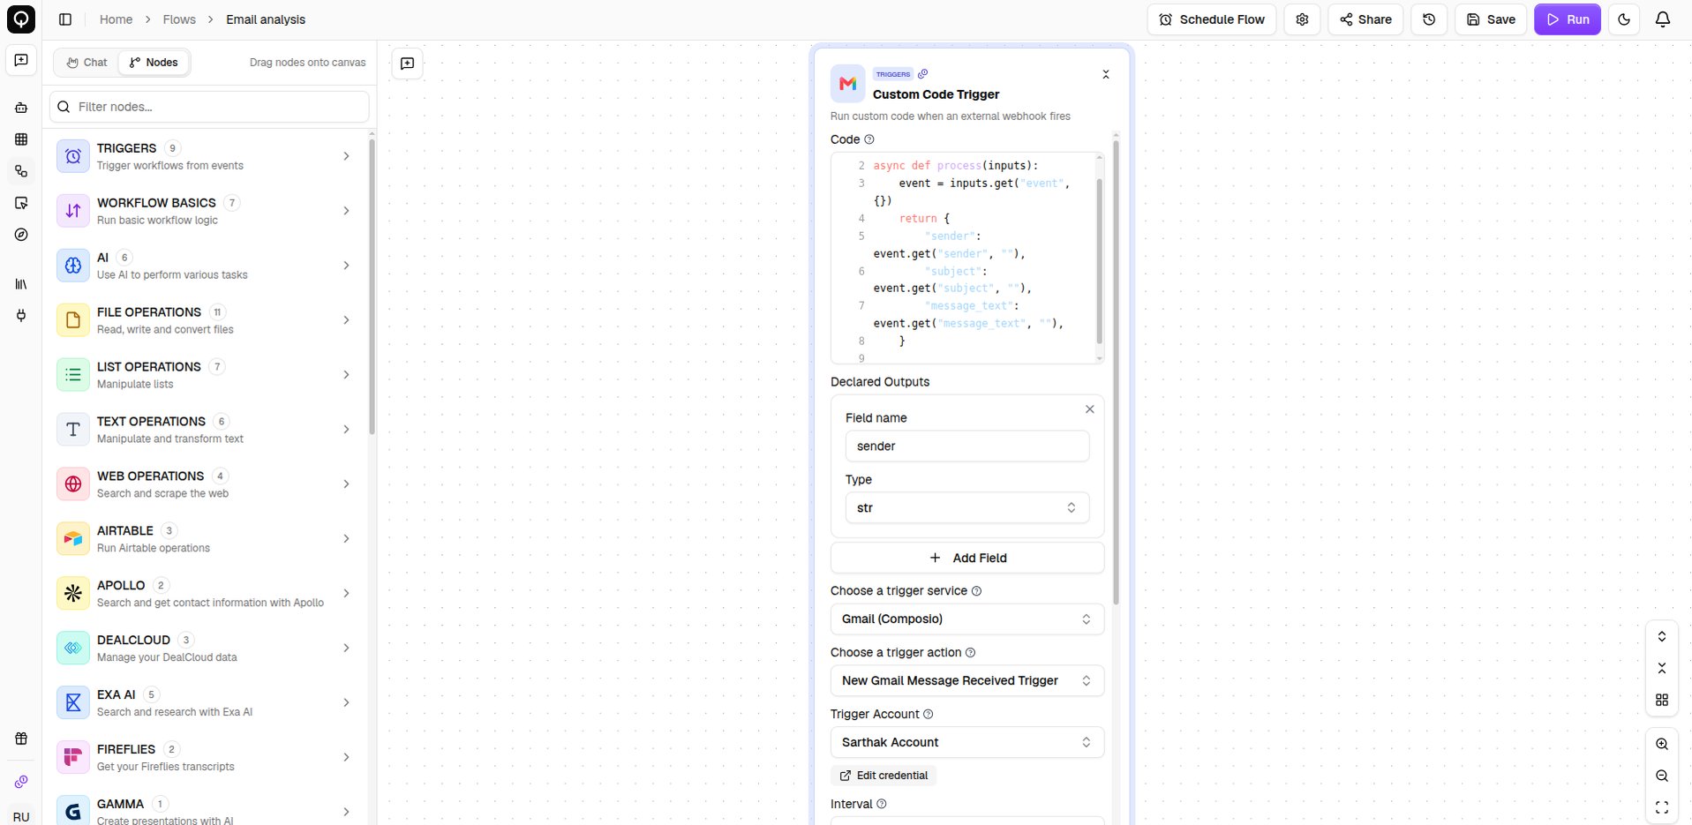Click Edit credential link
The height and width of the screenshot is (825, 1692).
tap(884, 776)
